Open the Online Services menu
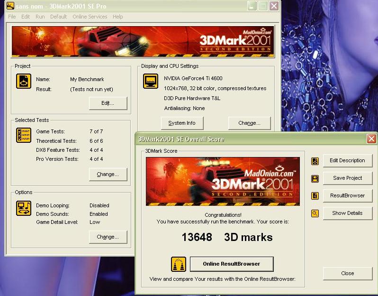Viewport: 378px width, 296px height. (90, 17)
